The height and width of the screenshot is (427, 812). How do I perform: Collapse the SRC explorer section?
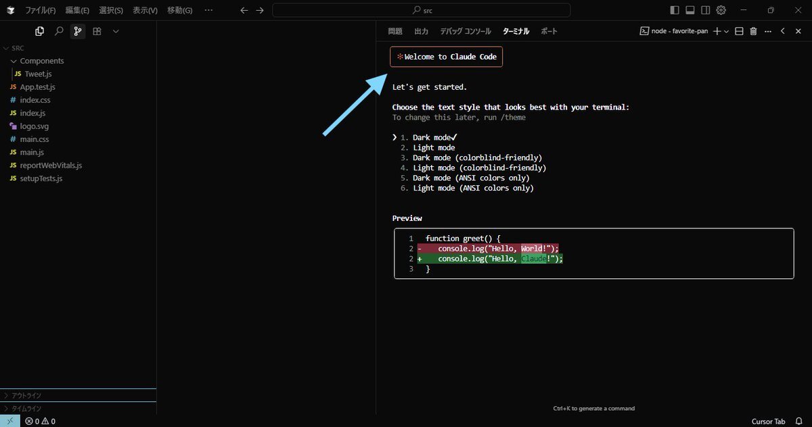(x=78, y=48)
